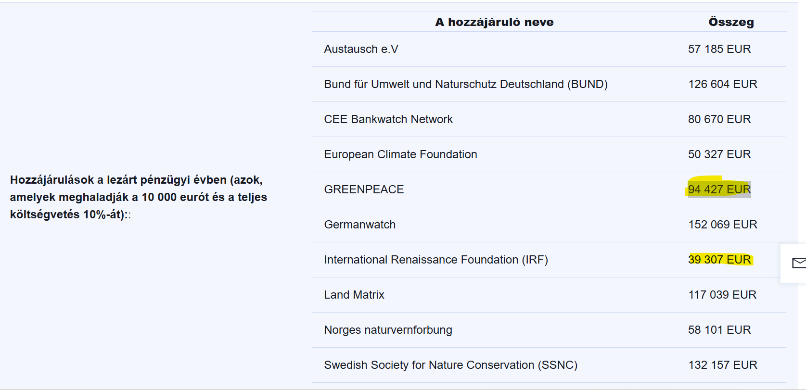806x390 pixels.
Task: Click the 'A hozzájáruló neve' column header
Action: coord(494,22)
